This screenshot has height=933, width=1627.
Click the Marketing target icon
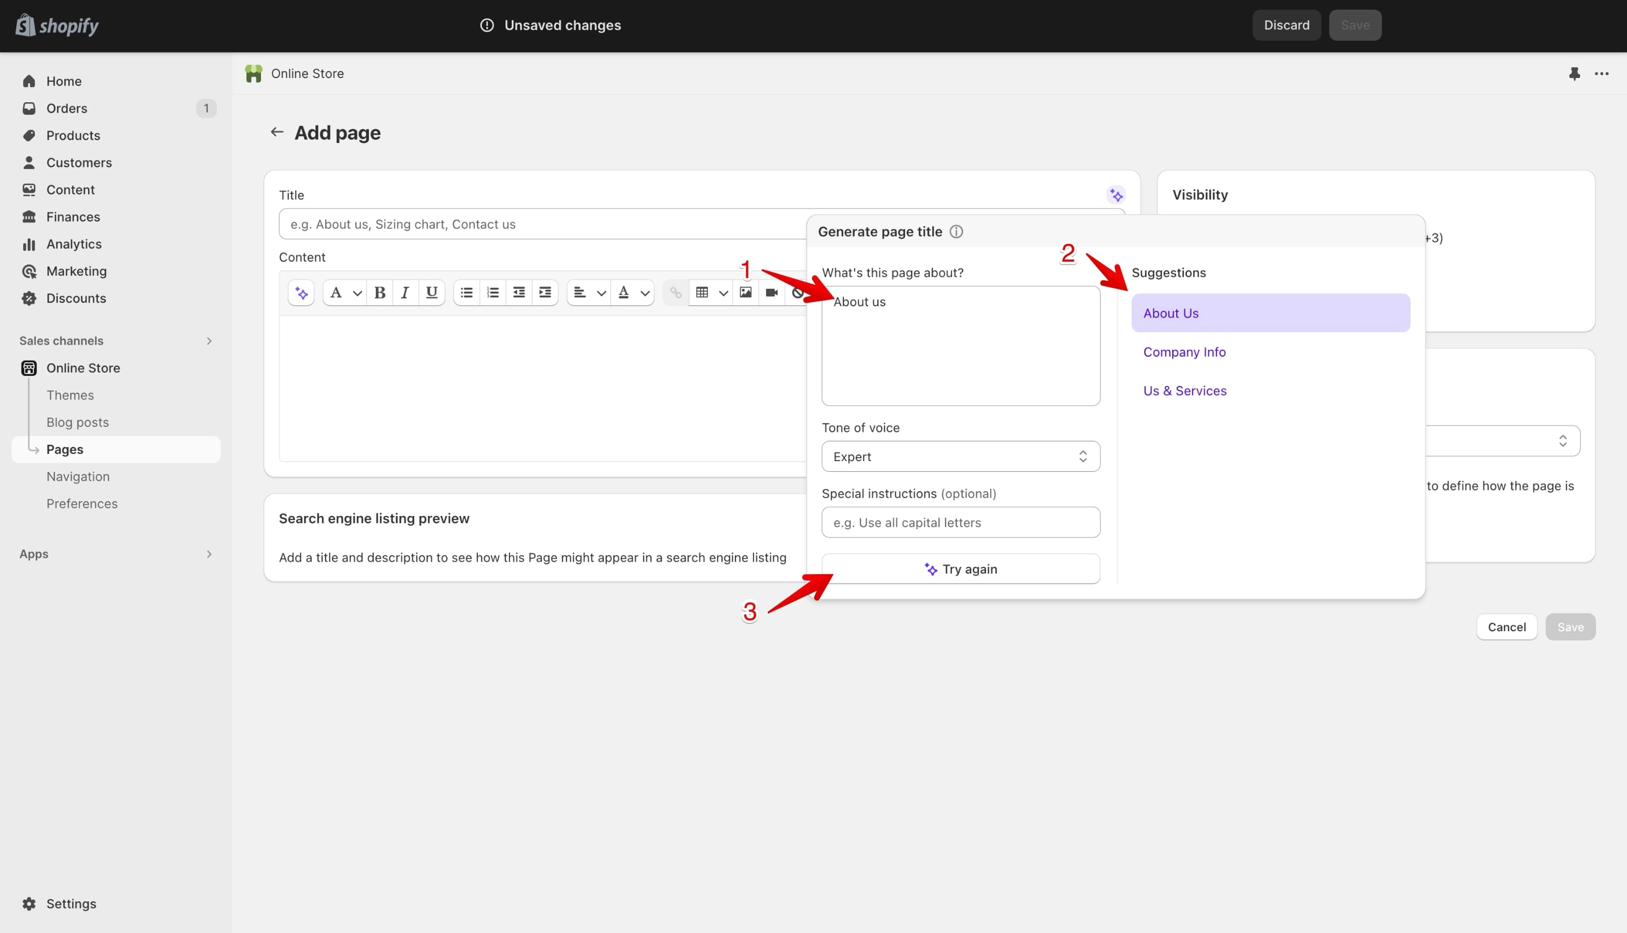[29, 271]
